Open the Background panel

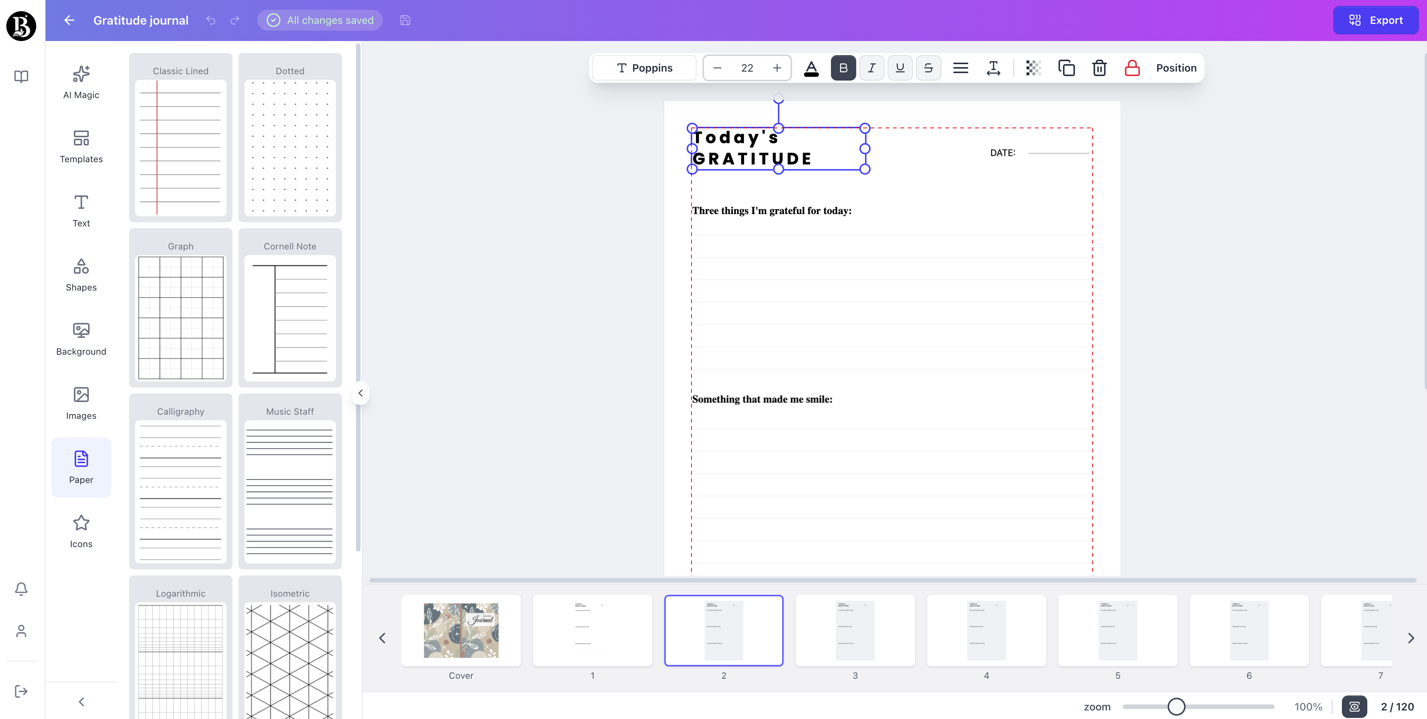pyautogui.click(x=81, y=339)
